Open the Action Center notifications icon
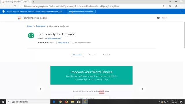 coord(181,102)
